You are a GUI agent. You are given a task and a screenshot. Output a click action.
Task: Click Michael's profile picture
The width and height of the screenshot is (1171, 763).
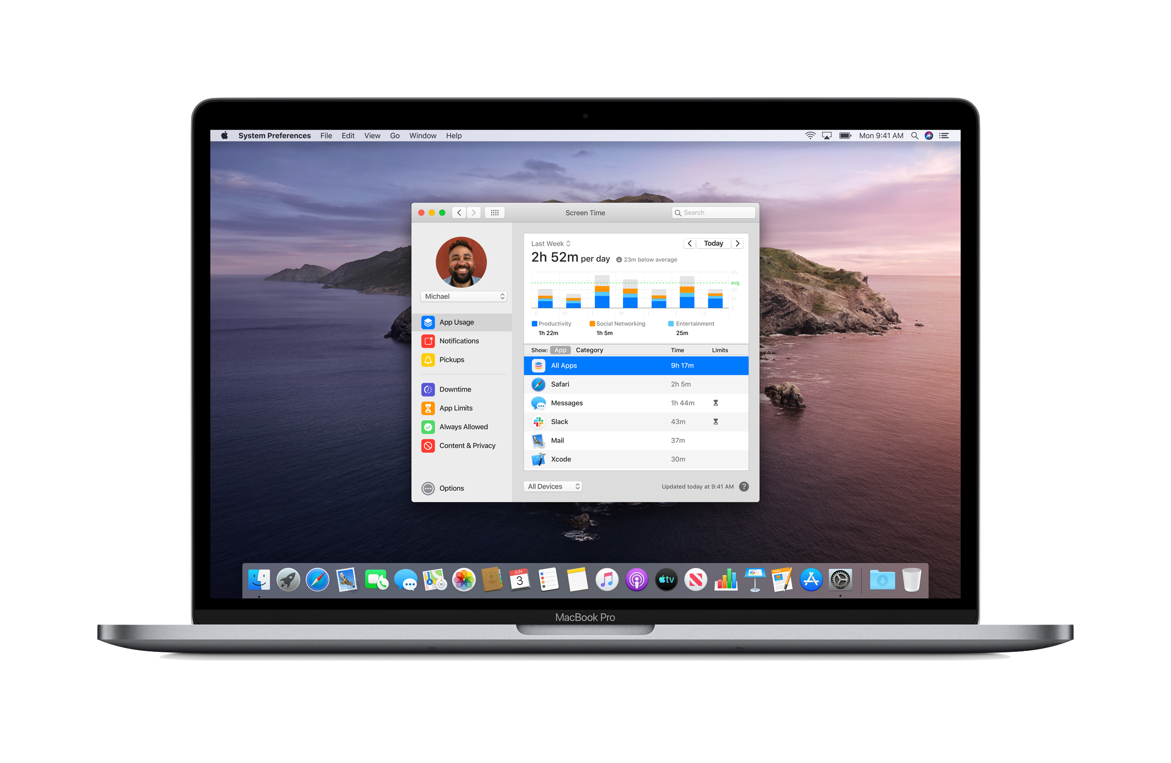461,262
